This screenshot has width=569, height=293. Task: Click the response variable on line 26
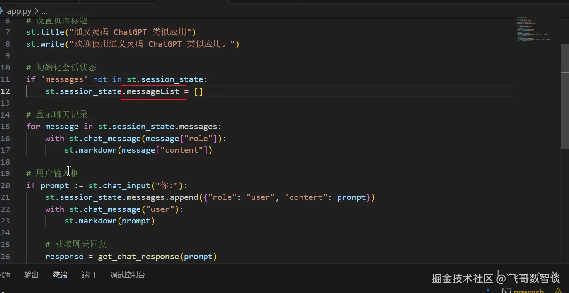(64, 257)
